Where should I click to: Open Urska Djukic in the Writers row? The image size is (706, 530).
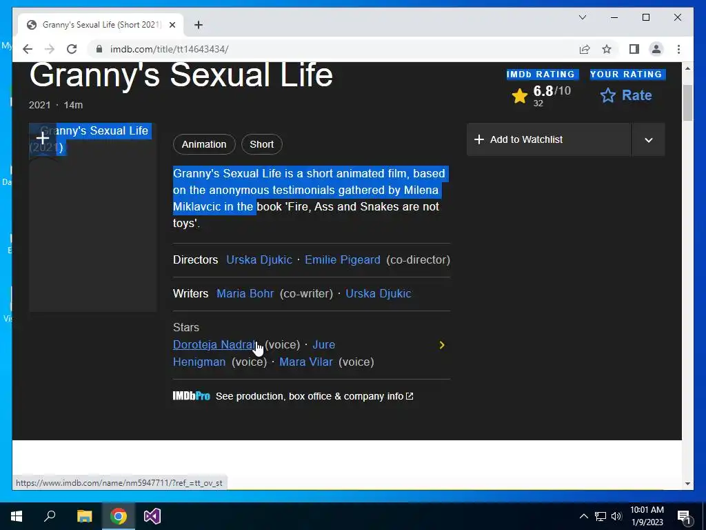(379, 293)
